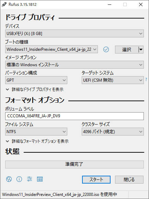Open the application settings sliders icon
149x199 pixels.
[x=30, y=179]
